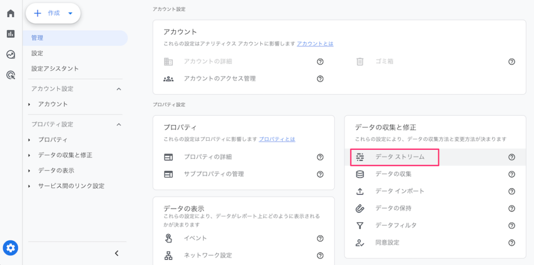Image resolution: width=534 pixels, height=265 pixels.
Task: Open the プロパティとは link
Action: [277, 139]
